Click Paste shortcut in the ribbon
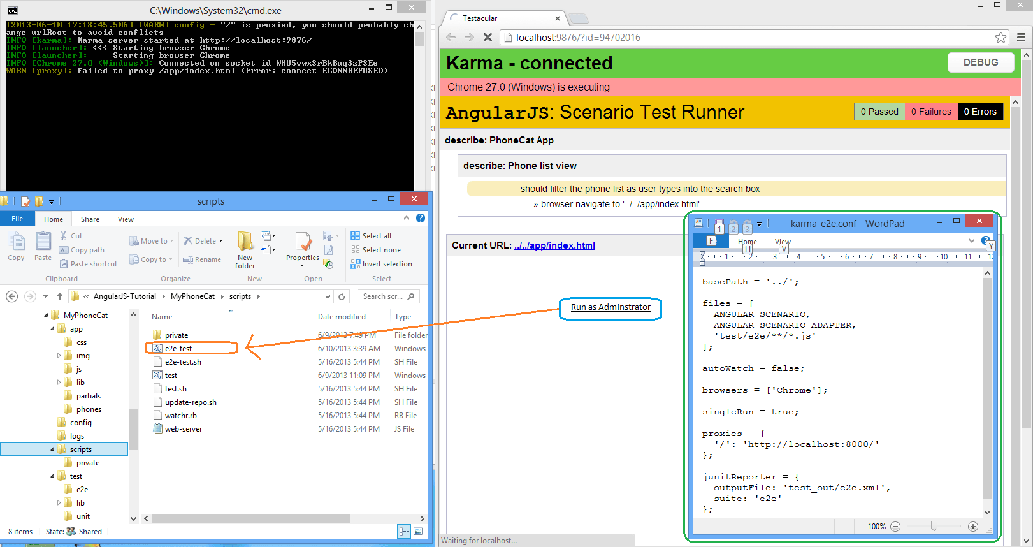Image resolution: width=1033 pixels, height=547 pixels. 88,264
